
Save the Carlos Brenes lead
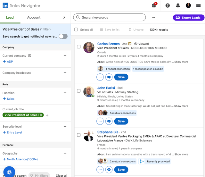(x=121, y=77)
